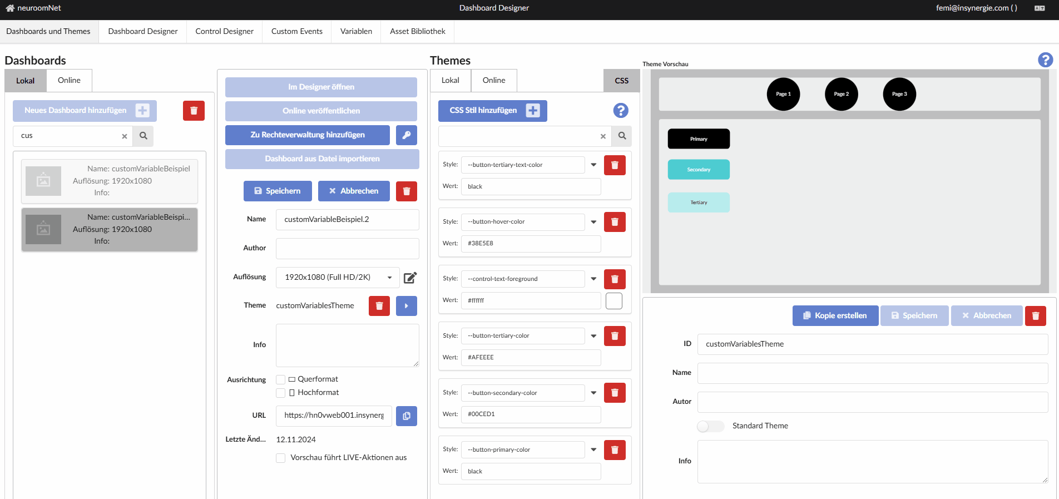Expand the --button-secondary-color style dropdown
Screen dimensions: 1059x499
coord(593,393)
